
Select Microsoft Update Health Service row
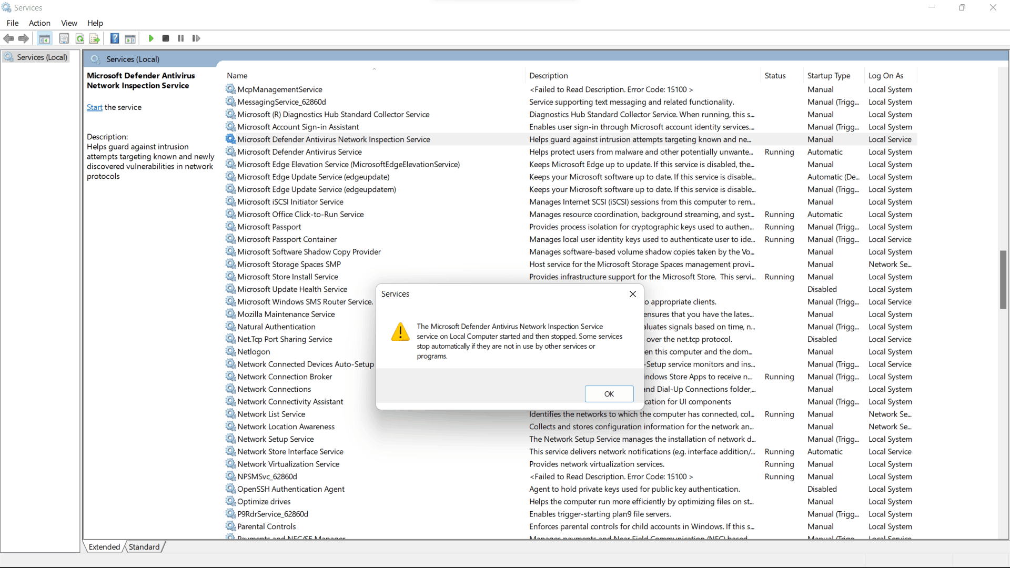click(571, 289)
